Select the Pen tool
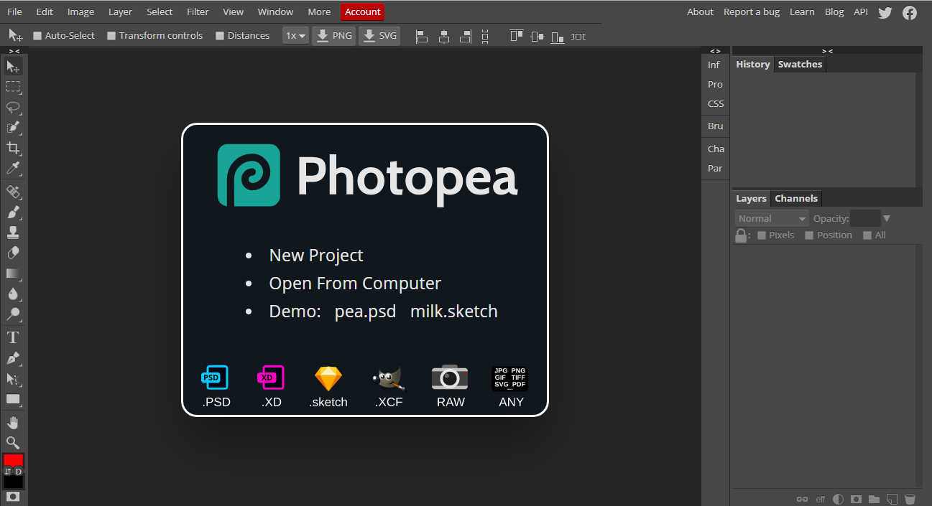Screen dimensions: 932x506 (13, 358)
